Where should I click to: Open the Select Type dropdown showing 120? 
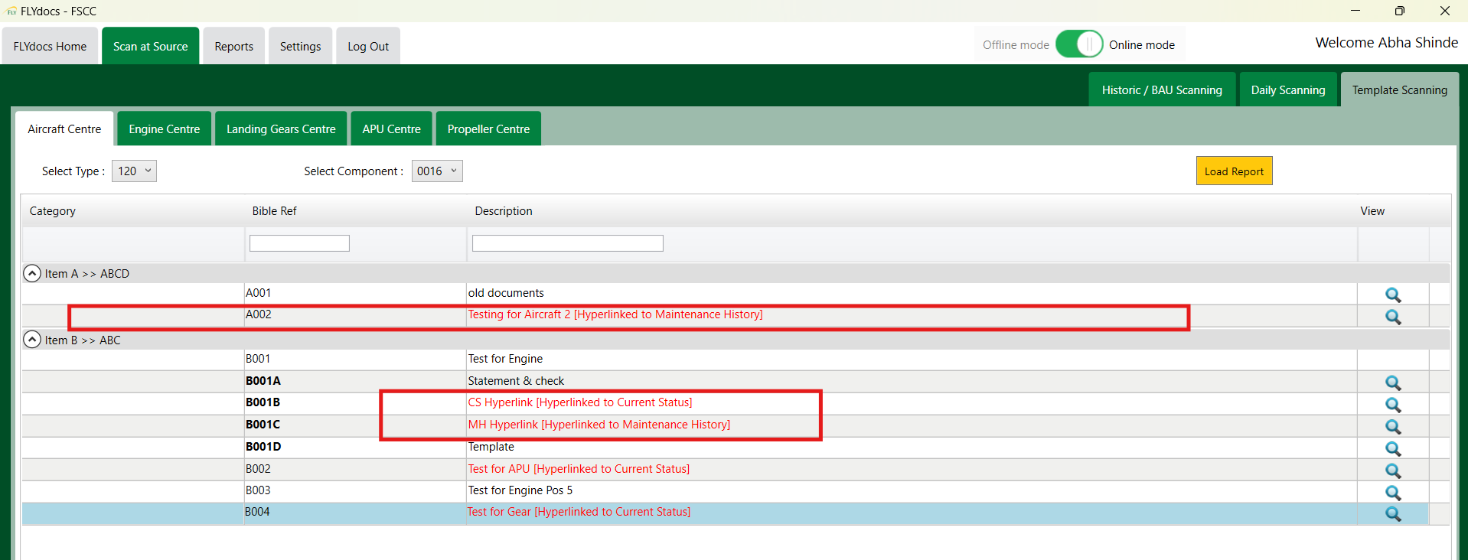pyautogui.click(x=134, y=171)
